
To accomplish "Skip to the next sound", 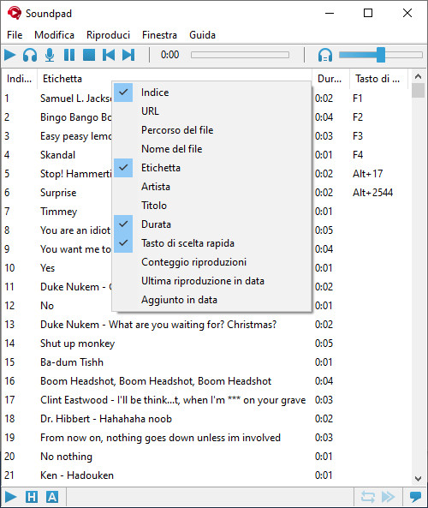I will tap(128, 55).
